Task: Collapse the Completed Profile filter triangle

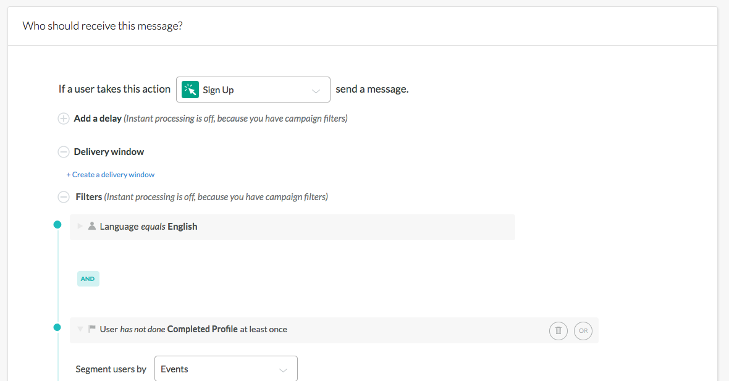Action: coord(80,329)
